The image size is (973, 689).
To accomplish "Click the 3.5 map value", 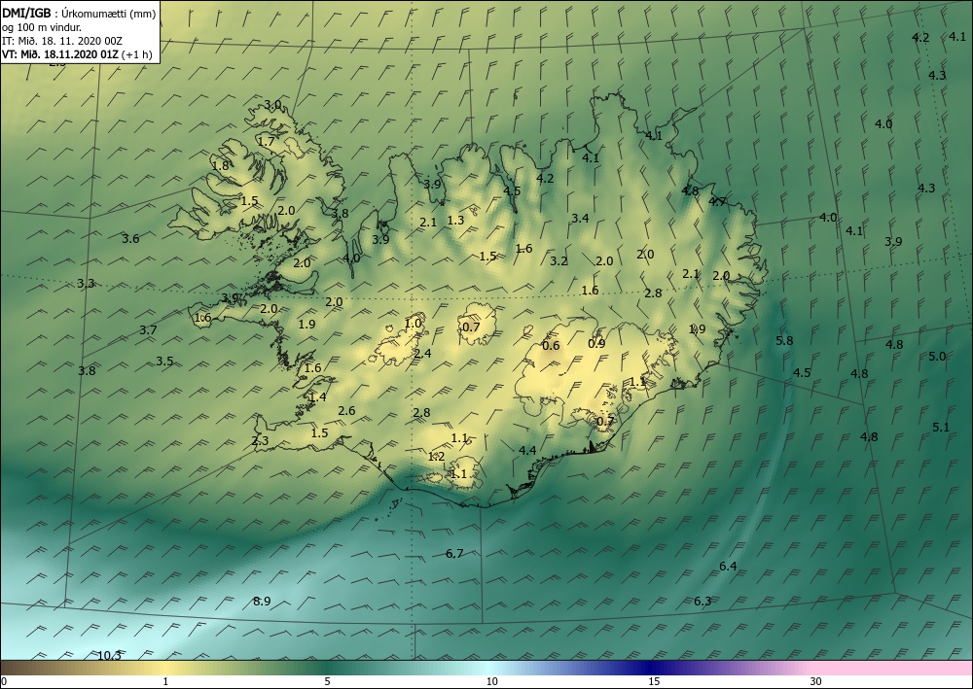I will [164, 362].
